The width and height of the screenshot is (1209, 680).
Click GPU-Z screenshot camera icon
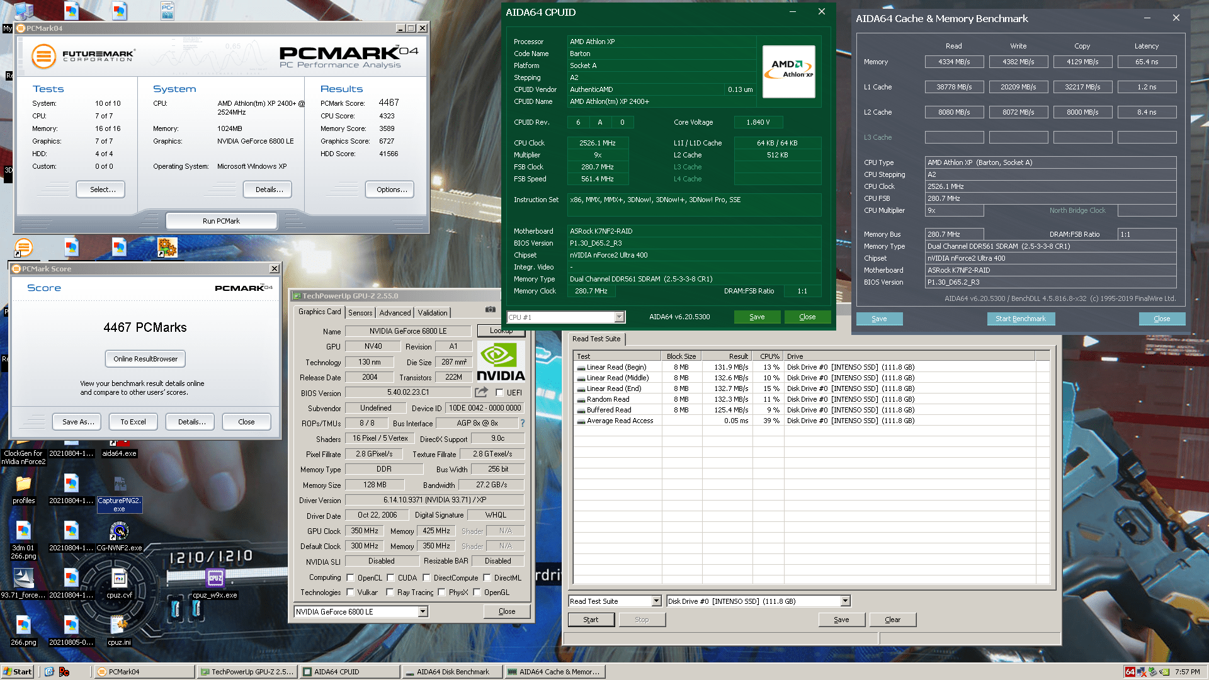pyautogui.click(x=491, y=309)
